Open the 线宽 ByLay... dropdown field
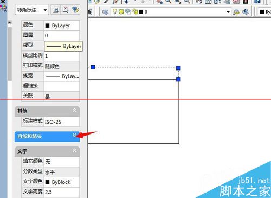The image size is (271, 198). pos(62,76)
